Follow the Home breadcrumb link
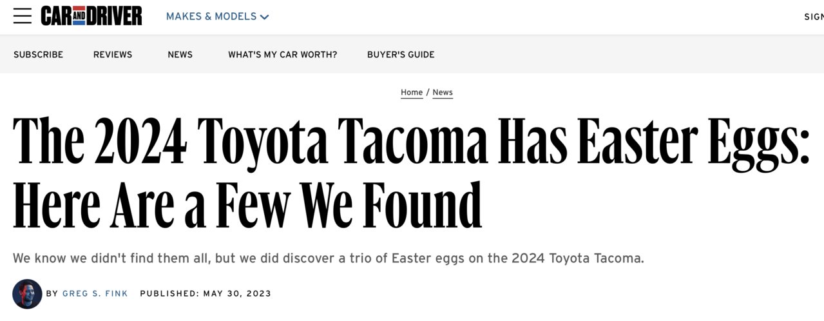The height and width of the screenshot is (321, 824). (x=412, y=92)
